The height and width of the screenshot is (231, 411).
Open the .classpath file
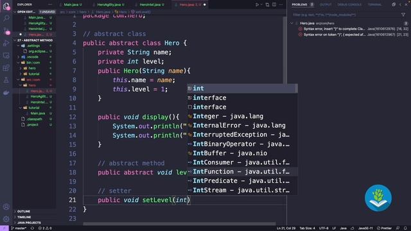click(x=34, y=119)
